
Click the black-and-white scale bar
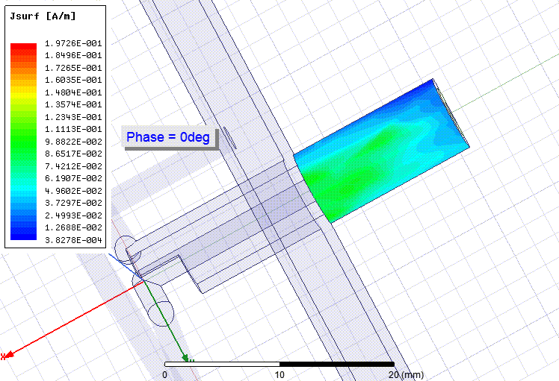point(279,365)
